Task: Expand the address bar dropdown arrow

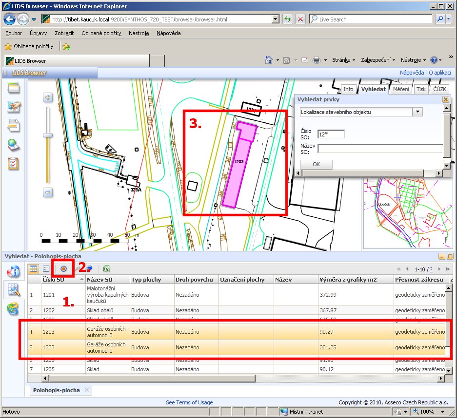Action: 276,19
